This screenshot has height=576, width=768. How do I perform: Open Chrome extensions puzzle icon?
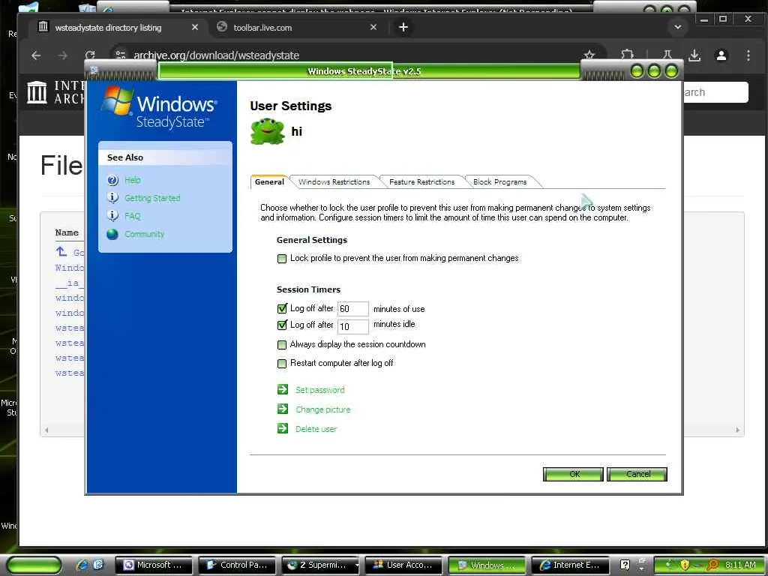pyautogui.click(x=628, y=55)
